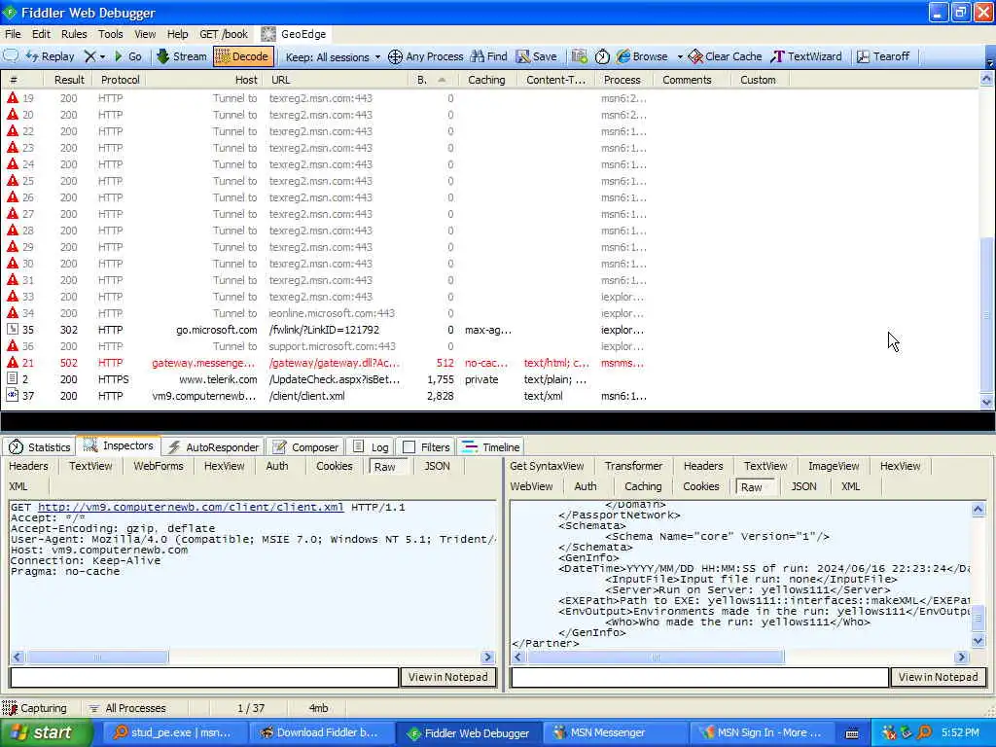Toggle the Decode button
This screenshot has height=747, width=996.
[x=244, y=56]
